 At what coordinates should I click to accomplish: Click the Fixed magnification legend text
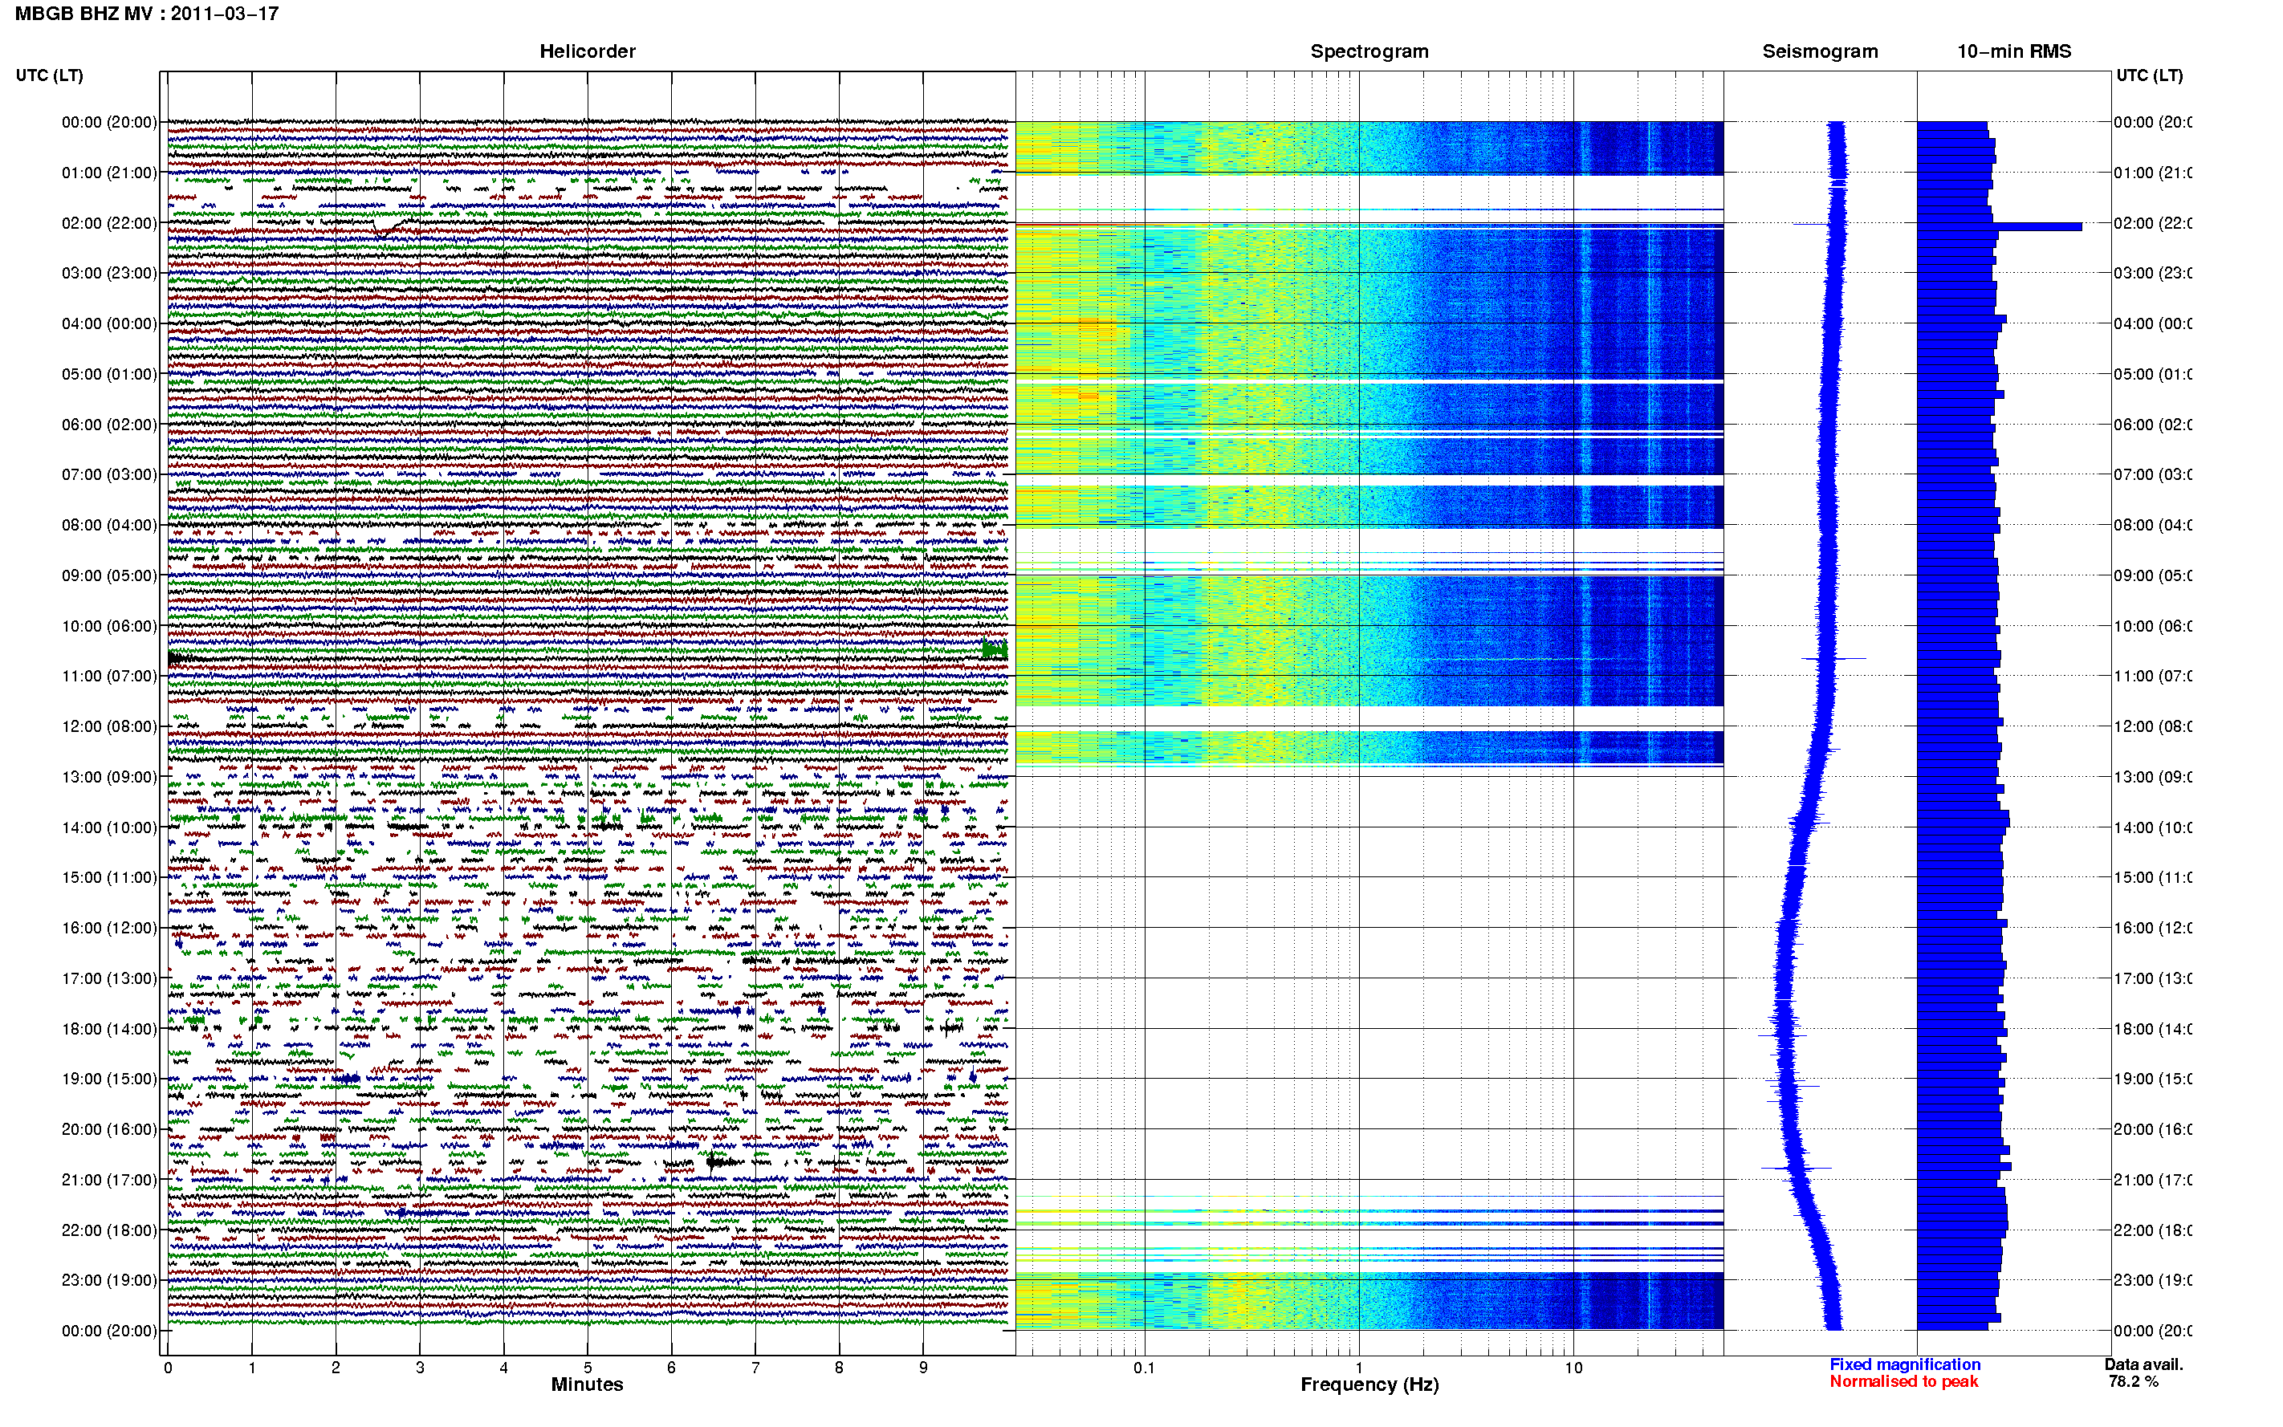click(x=1905, y=1364)
